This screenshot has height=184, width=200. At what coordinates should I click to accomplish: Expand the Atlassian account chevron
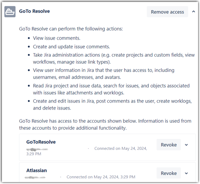pos(186,173)
